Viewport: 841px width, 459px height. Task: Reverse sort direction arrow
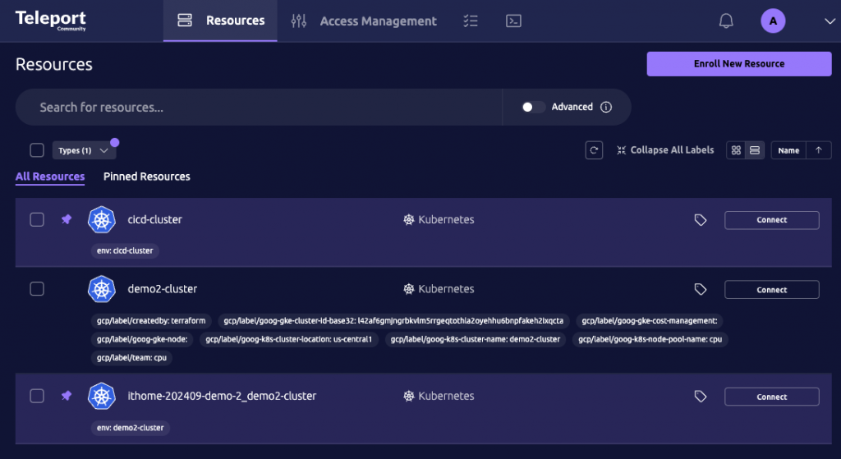[x=819, y=150]
